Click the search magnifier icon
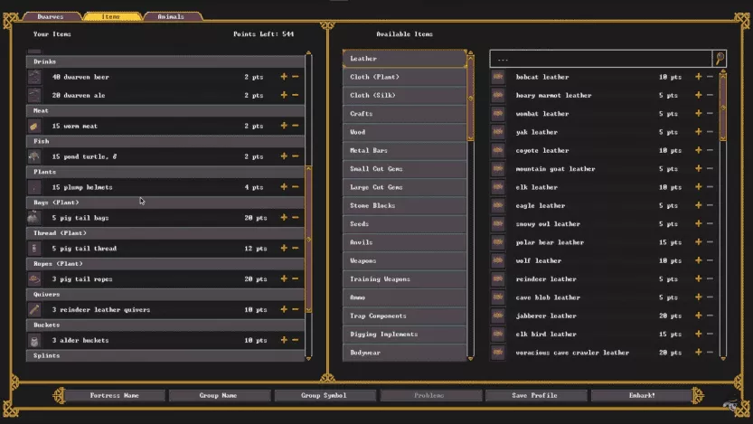753x424 pixels. point(720,59)
